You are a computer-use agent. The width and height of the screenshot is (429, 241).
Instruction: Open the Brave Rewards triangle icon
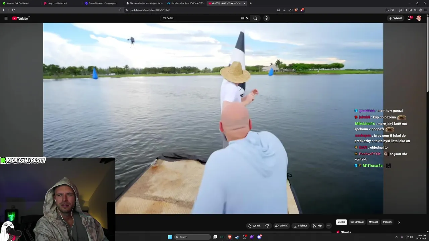pyautogui.click(x=302, y=10)
